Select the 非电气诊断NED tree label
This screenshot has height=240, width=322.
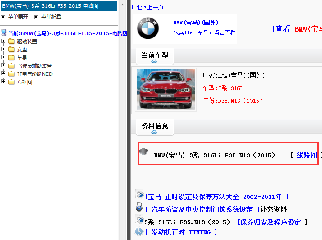(35, 74)
